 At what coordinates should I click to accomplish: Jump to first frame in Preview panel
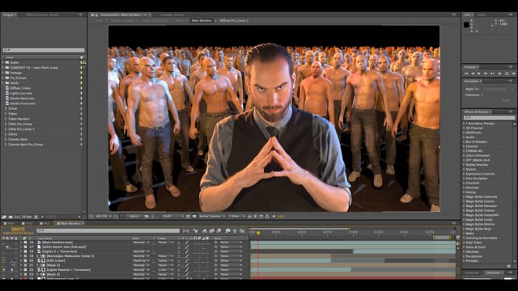(x=466, y=74)
